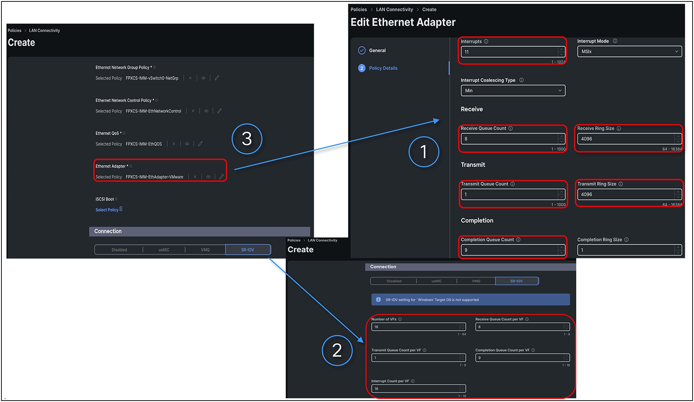694x402 pixels.
Task: Clear the FPXCS-IMM-EthAdapter-VMware selection
Action: pyautogui.click(x=195, y=177)
